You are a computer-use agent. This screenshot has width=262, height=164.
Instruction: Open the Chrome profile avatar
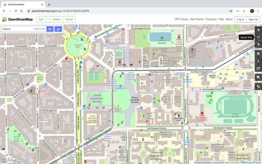(x=252, y=11)
